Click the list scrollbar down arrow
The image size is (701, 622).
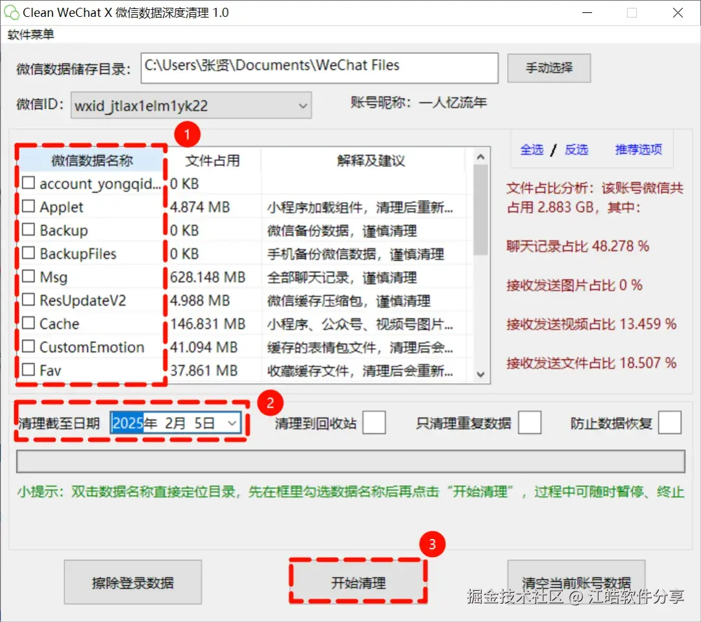coord(480,374)
